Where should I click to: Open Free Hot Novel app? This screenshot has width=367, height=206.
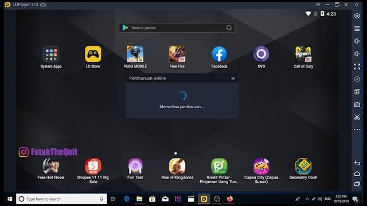point(51,166)
